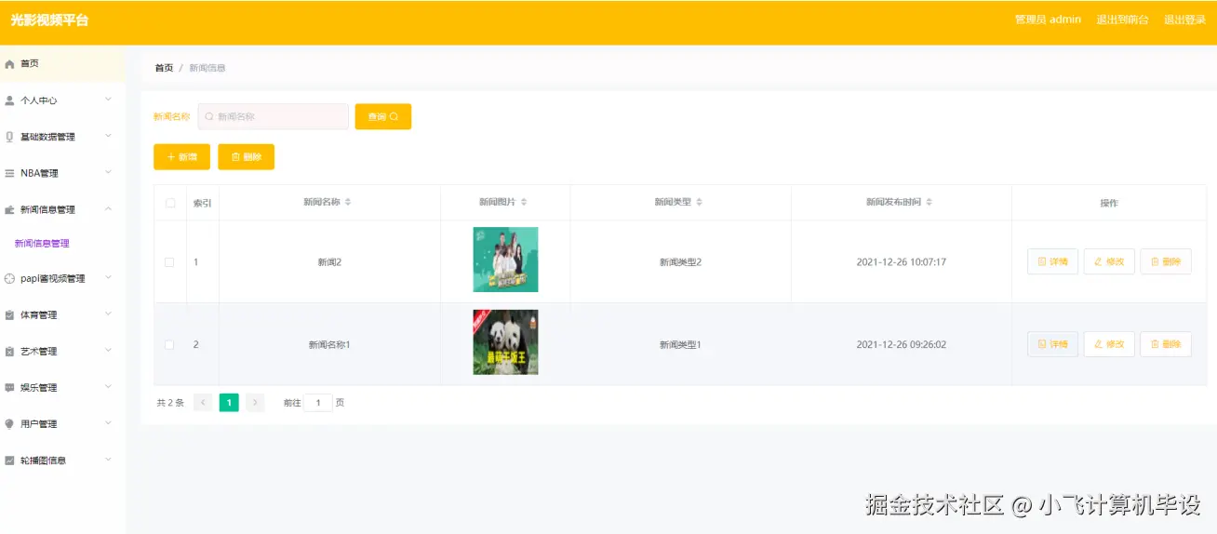This screenshot has width=1217, height=534.
Task: Click the person icon for 个人中心
Action: coord(9,100)
